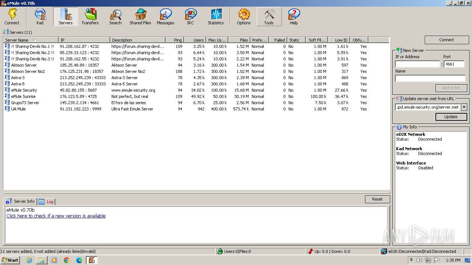Focus the IP or Address input field
Screen dimensions: 472x265
[x=417, y=64]
